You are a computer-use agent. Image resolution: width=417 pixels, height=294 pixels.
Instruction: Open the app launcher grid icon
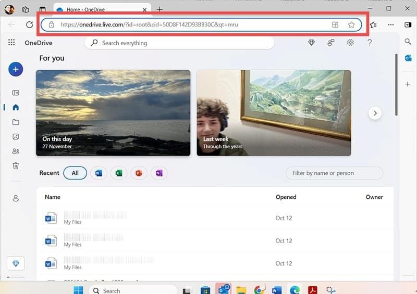pos(11,43)
